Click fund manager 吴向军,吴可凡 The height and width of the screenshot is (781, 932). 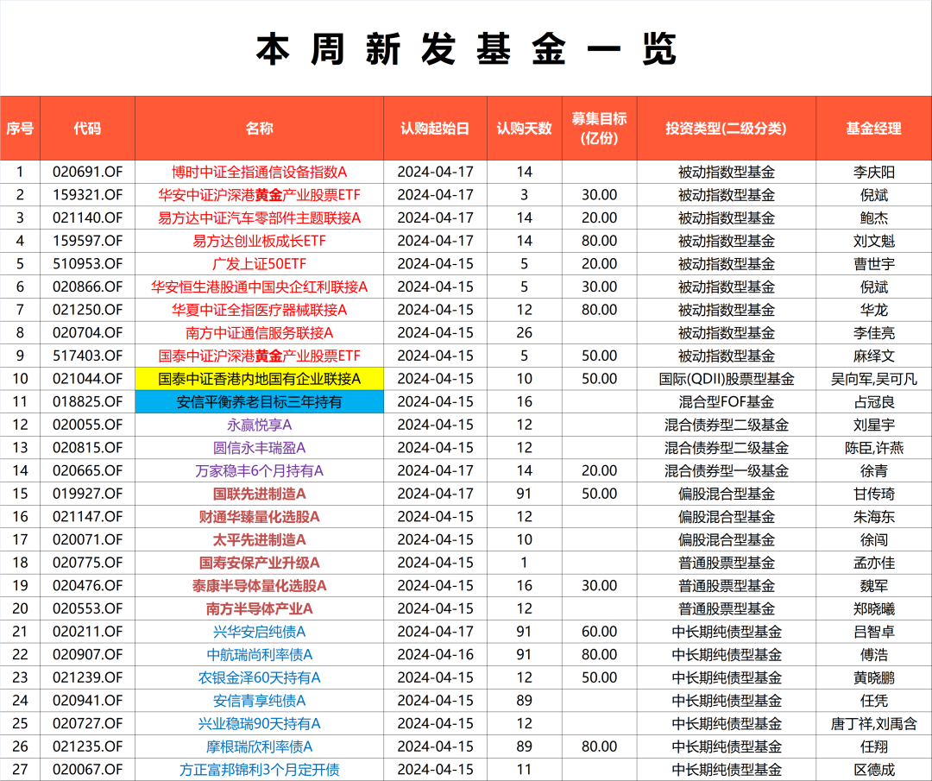click(873, 379)
